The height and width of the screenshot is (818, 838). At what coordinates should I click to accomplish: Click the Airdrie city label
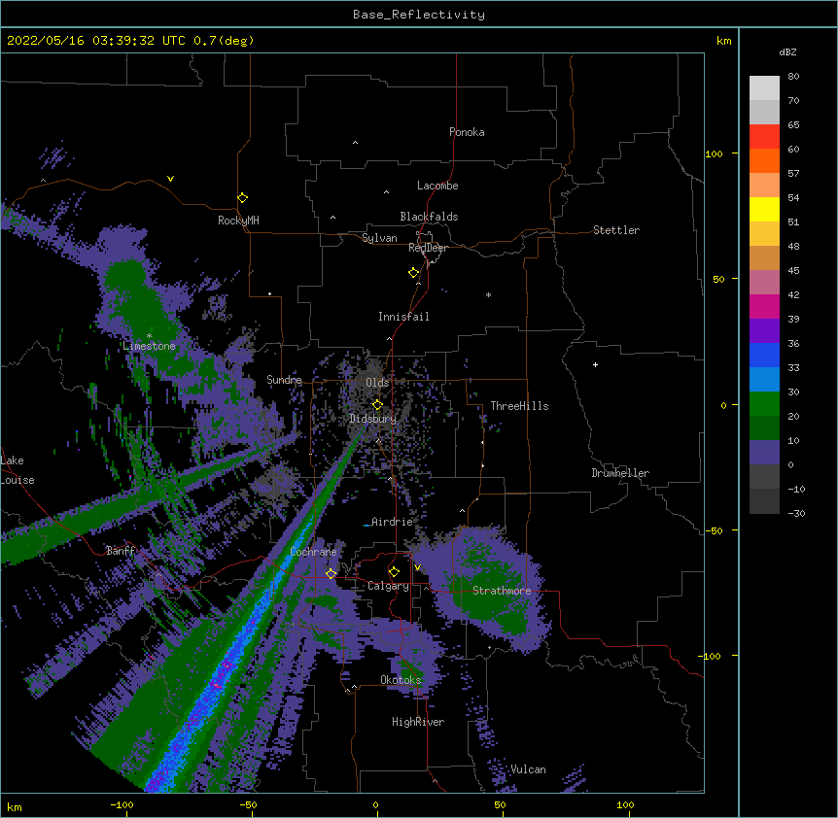coord(393,522)
